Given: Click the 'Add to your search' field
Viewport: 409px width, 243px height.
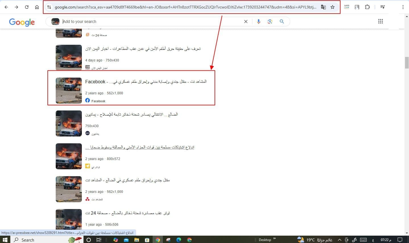Looking at the screenshot, I should pyautogui.click(x=151, y=22).
